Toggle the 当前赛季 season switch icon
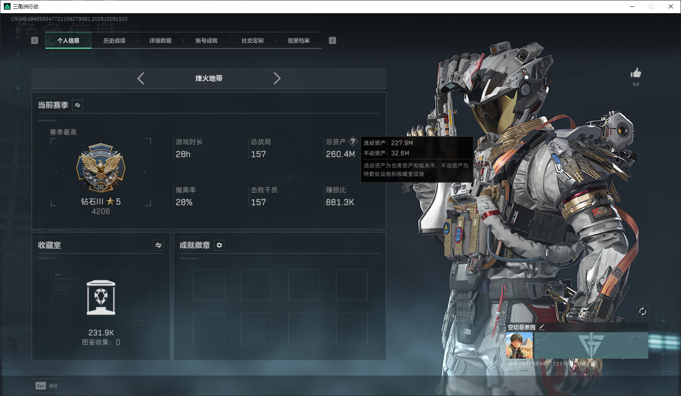Viewport: 681px width, 396px height. (x=78, y=105)
